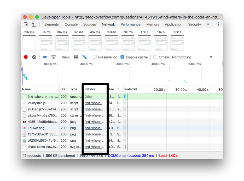Toggle the device toolbar icon
The width and height of the screenshot is (244, 181).
pyautogui.click(x=34, y=24)
